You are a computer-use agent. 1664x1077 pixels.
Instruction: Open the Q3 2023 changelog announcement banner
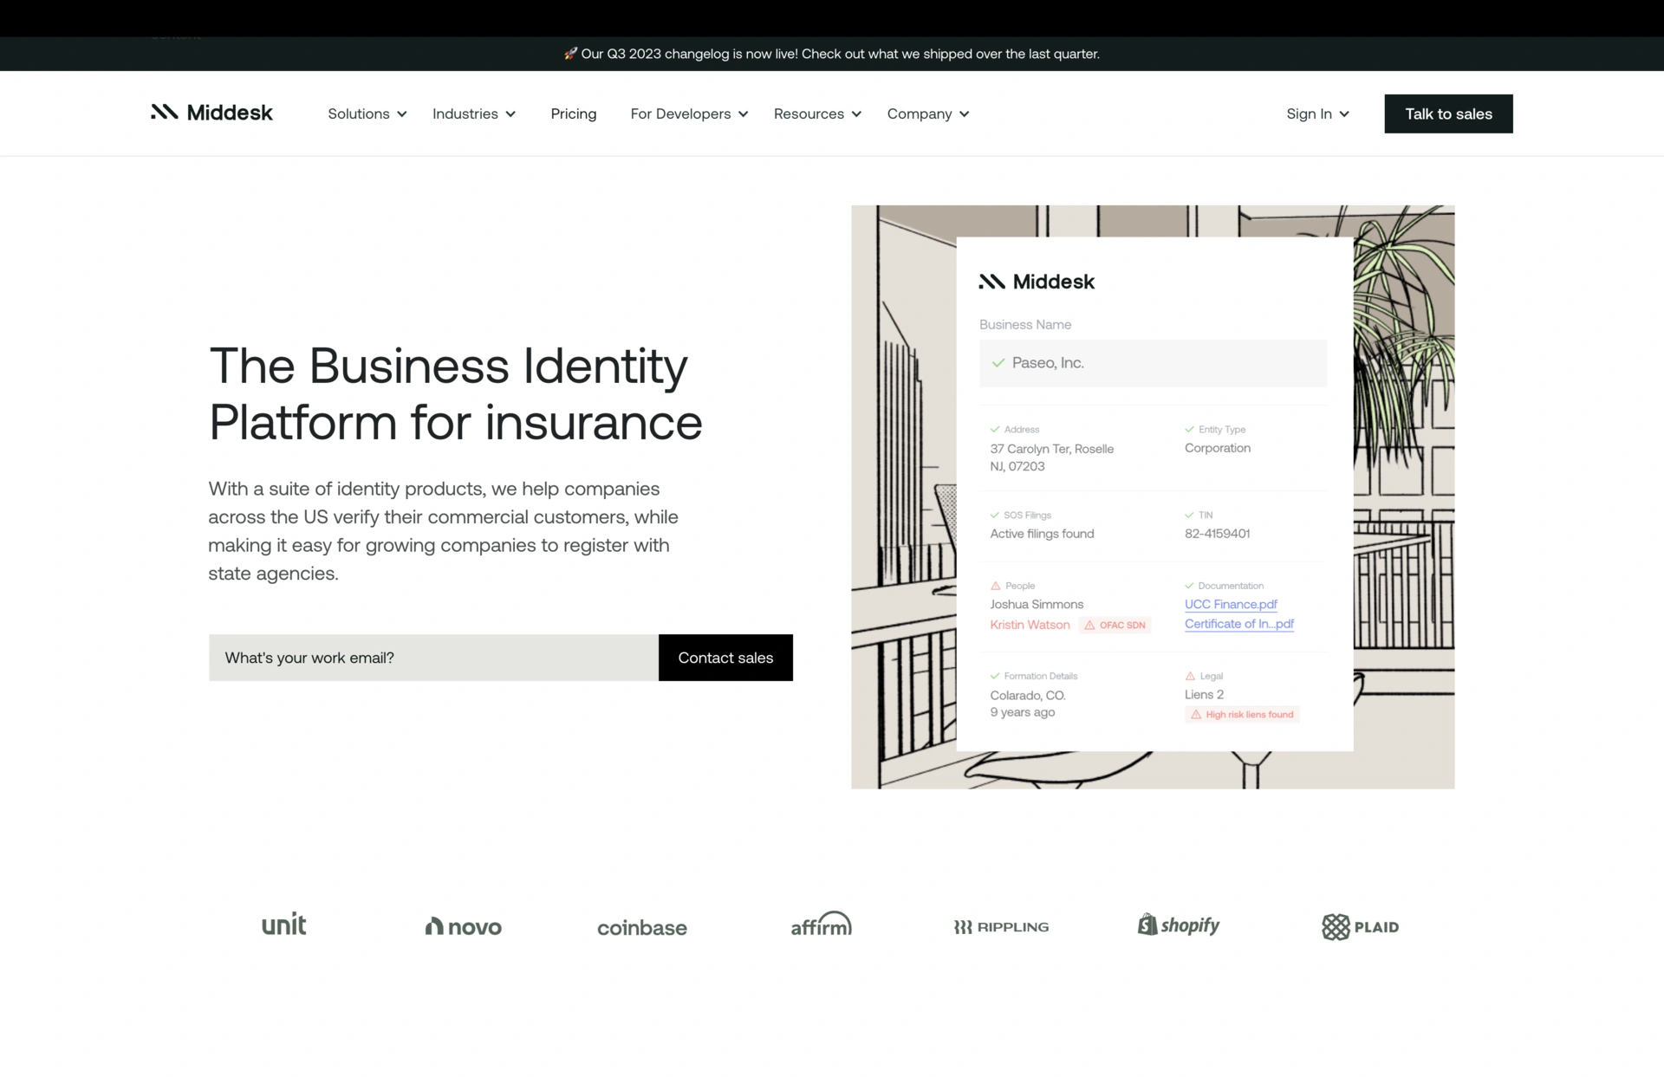point(832,54)
